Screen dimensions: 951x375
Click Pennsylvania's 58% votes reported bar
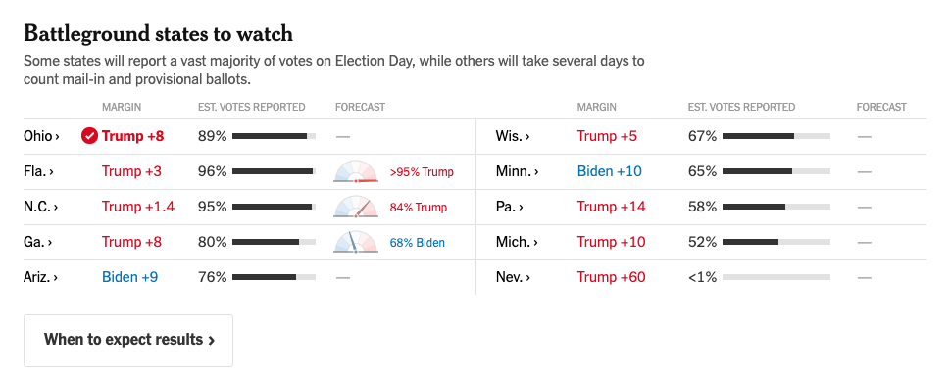tap(776, 207)
